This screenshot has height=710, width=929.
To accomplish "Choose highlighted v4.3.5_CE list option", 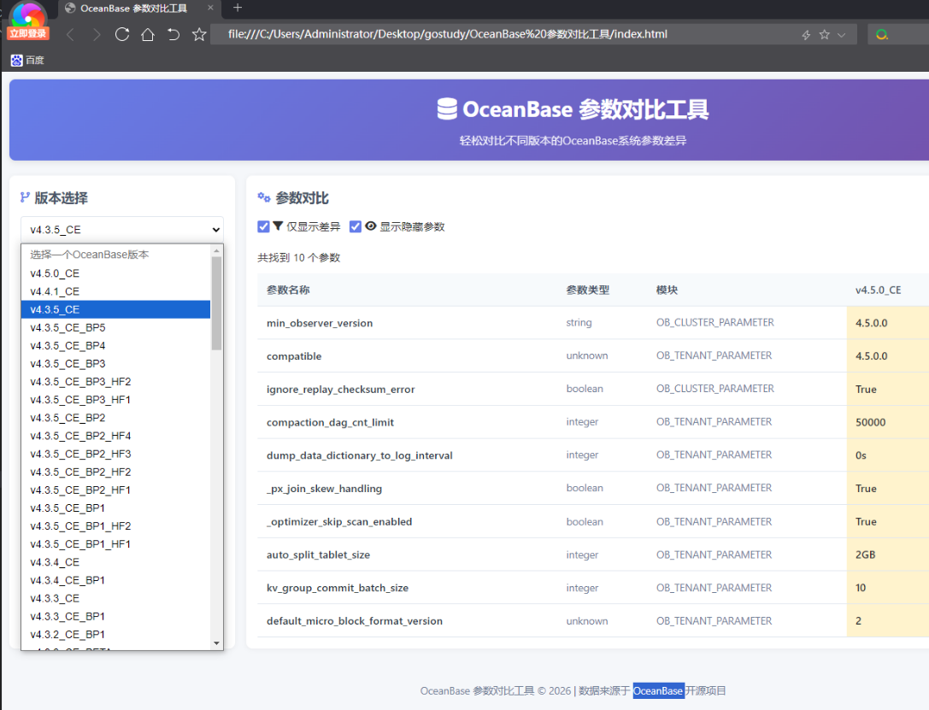I will coord(115,309).
